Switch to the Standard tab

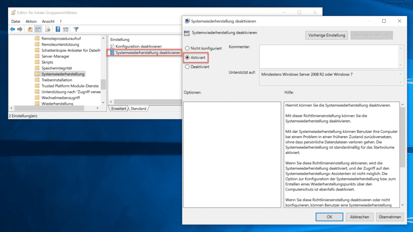(138, 108)
